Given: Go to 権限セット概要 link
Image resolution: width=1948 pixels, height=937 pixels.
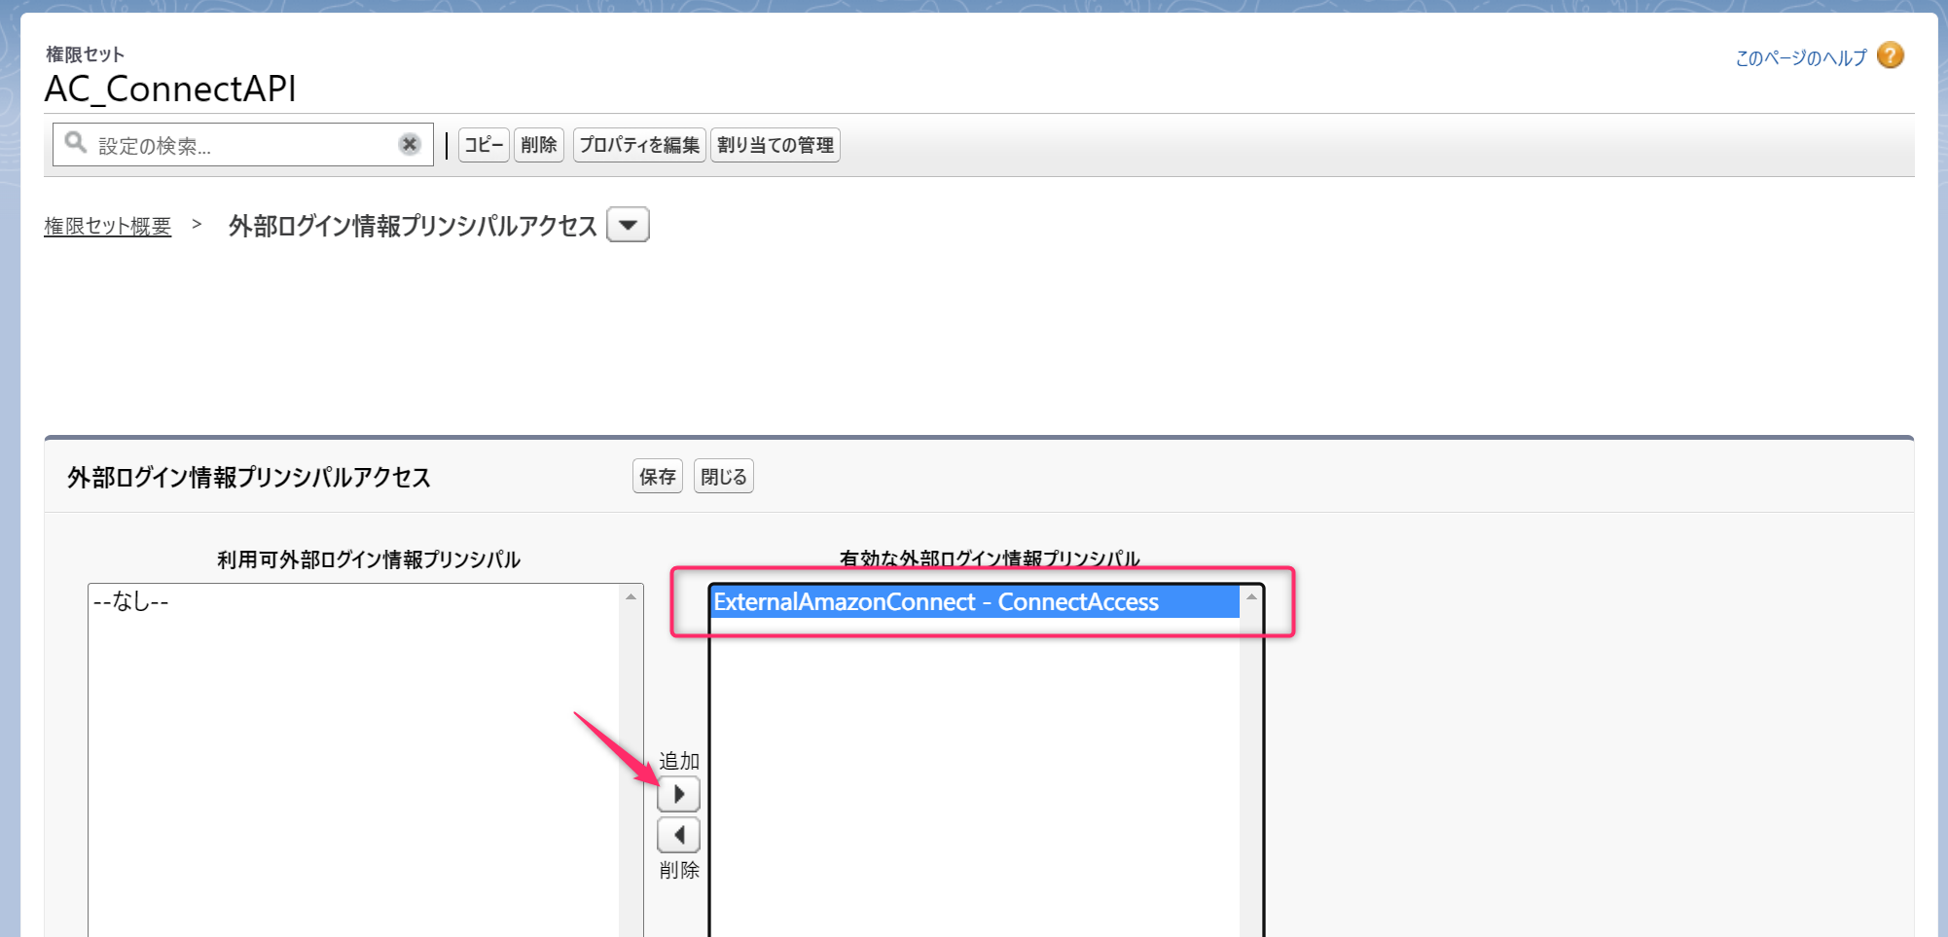Looking at the screenshot, I should pyautogui.click(x=108, y=226).
